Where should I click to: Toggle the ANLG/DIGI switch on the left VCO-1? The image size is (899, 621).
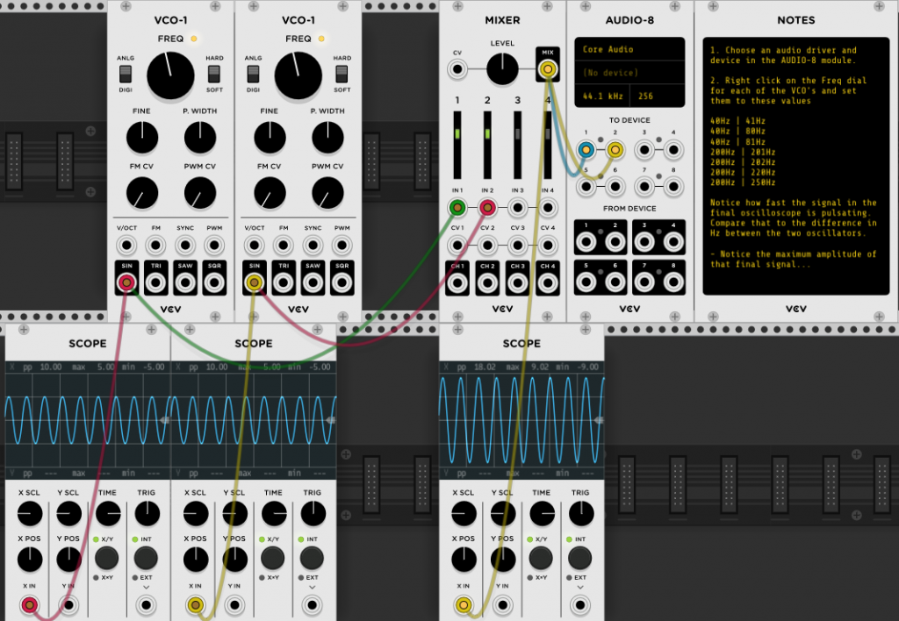(x=125, y=74)
